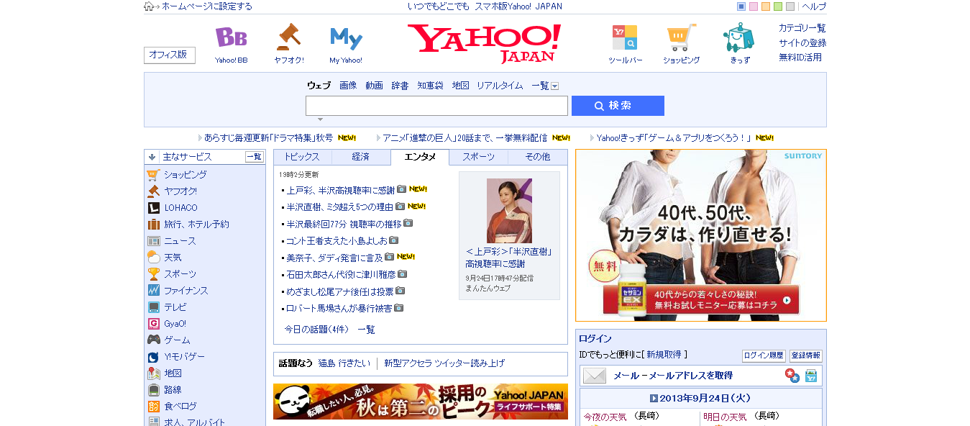This screenshot has width=970, height=426.
Task: Open the 今日の話題(4件) link
Action: pos(316,330)
